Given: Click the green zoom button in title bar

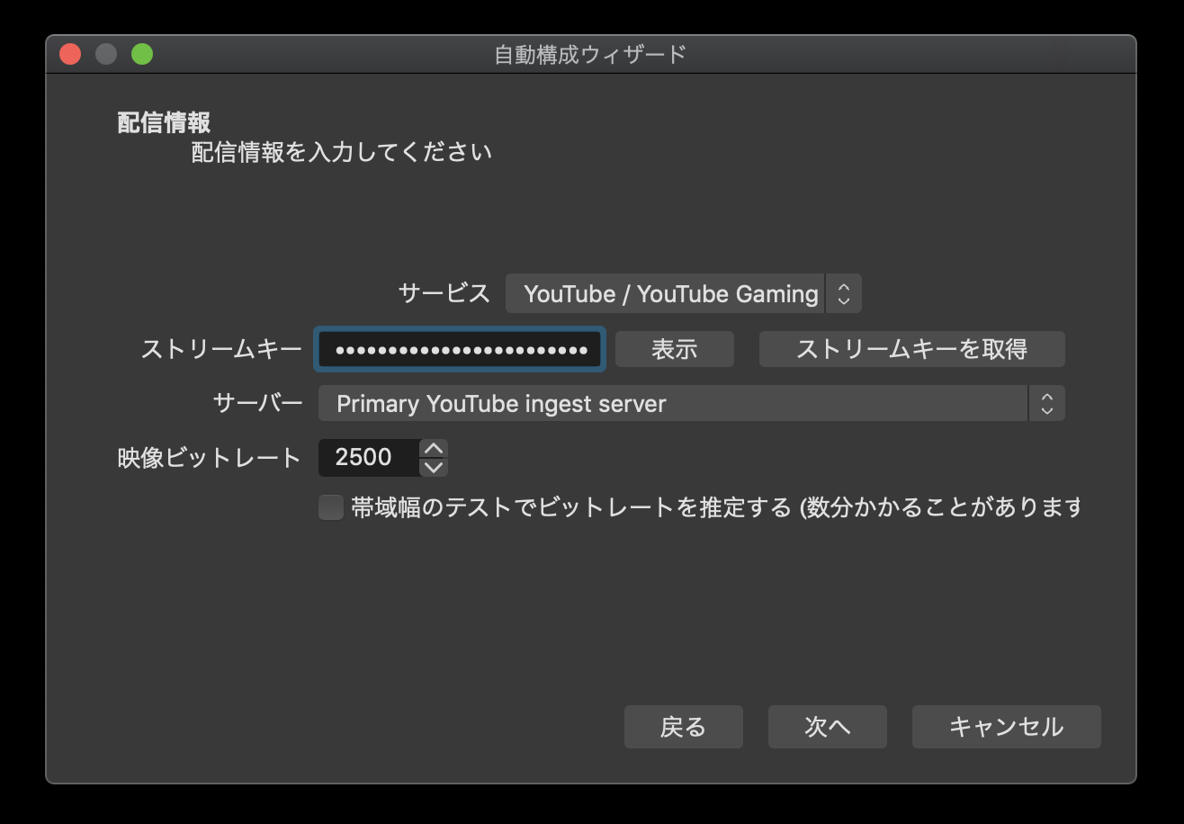Looking at the screenshot, I should 142,54.
